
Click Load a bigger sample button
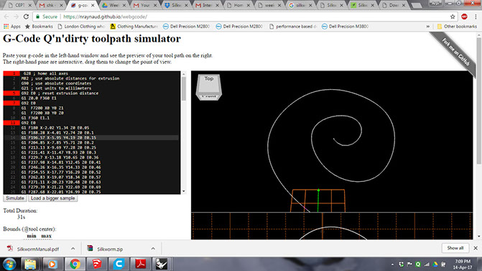pos(52,198)
